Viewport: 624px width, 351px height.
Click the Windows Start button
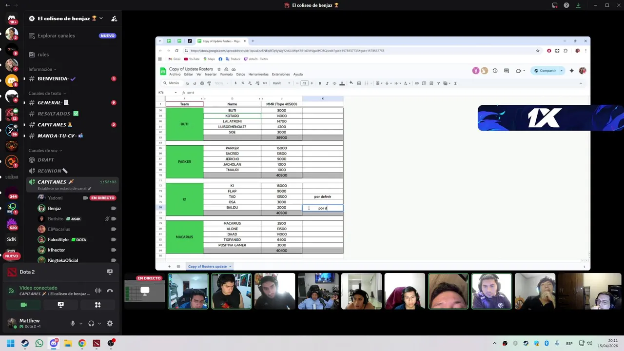(10, 343)
